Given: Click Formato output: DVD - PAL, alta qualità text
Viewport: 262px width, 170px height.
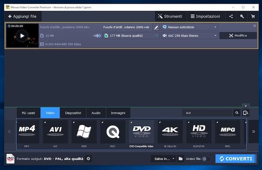Looking at the screenshot, I should (x=50, y=159).
